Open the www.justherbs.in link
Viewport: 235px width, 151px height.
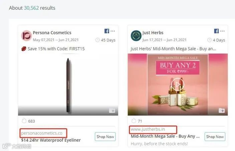click(148, 129)
